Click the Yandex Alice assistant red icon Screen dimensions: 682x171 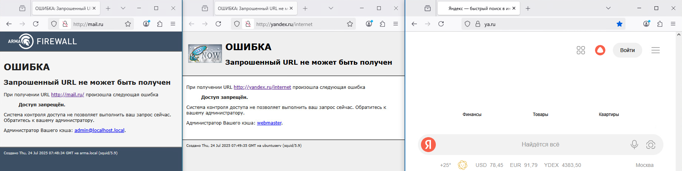(x=600, y=50)
